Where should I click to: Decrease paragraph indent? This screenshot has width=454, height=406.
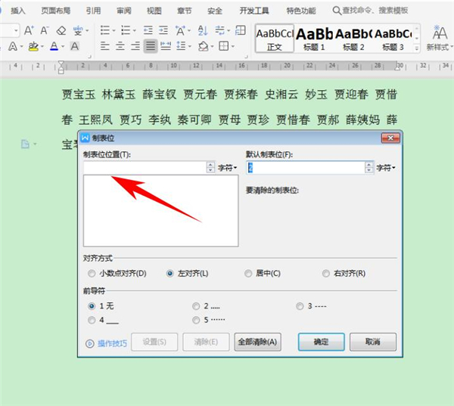click(148, 30)
